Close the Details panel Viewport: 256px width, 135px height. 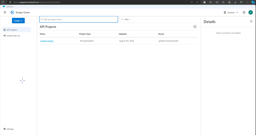251,22
